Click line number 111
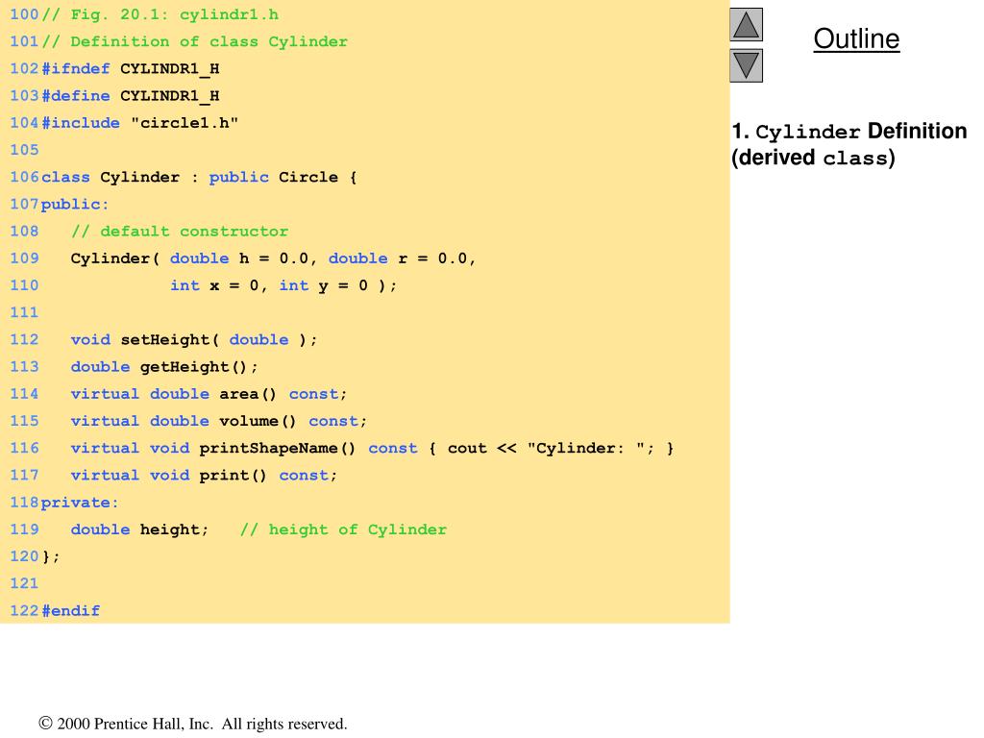Viewport: 984px width, 738px height. click(x=24, y=312)
